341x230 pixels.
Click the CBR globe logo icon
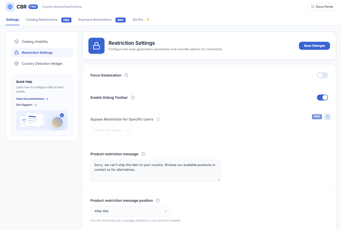10,7
